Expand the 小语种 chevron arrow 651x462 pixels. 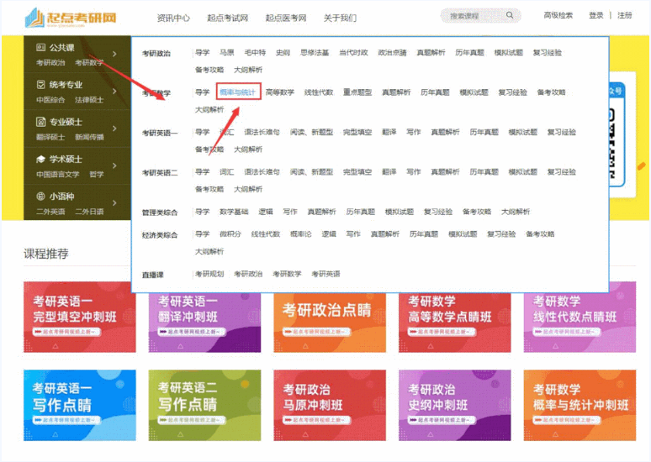[114, 202]
